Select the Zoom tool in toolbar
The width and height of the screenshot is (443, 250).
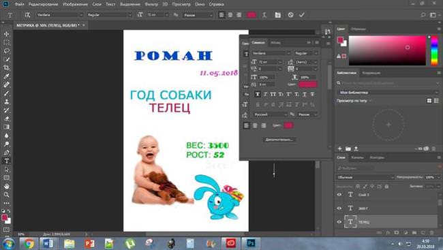click(7, 195)
